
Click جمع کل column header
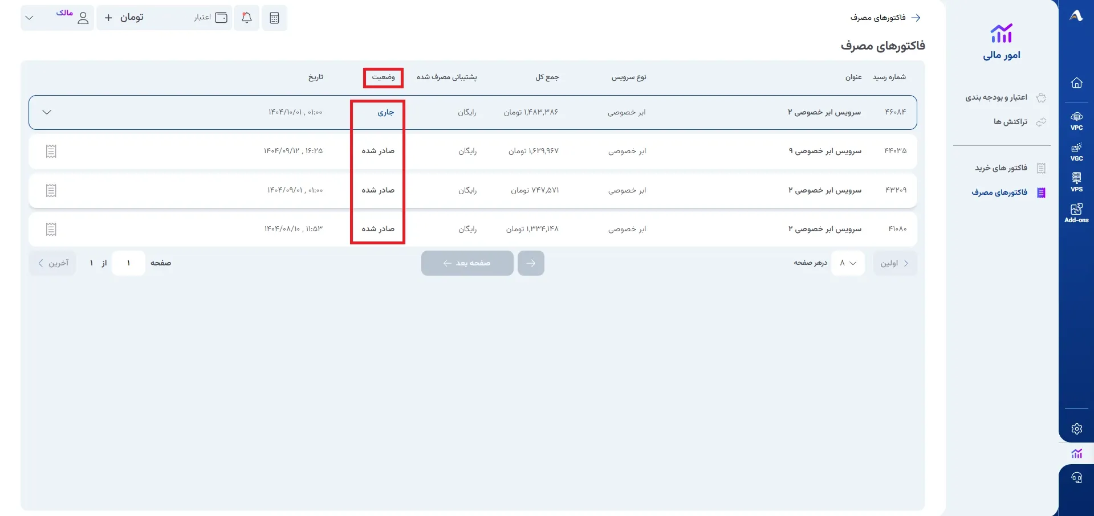coord(547,77)
